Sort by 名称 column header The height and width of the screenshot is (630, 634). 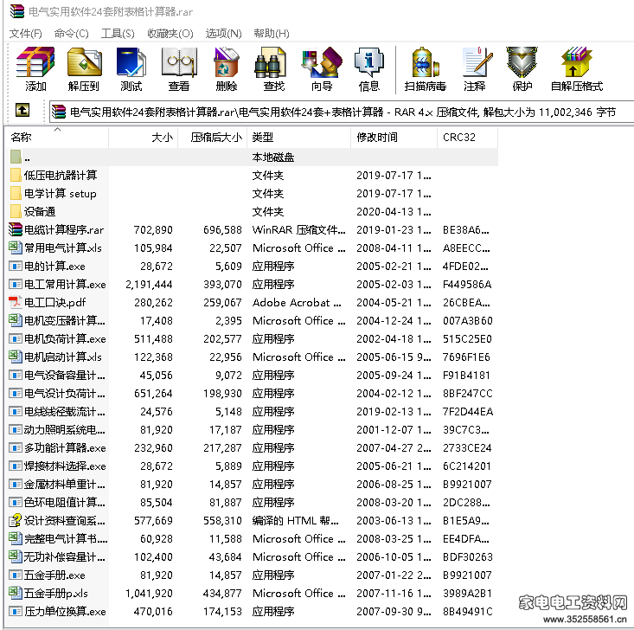[57, 138]
